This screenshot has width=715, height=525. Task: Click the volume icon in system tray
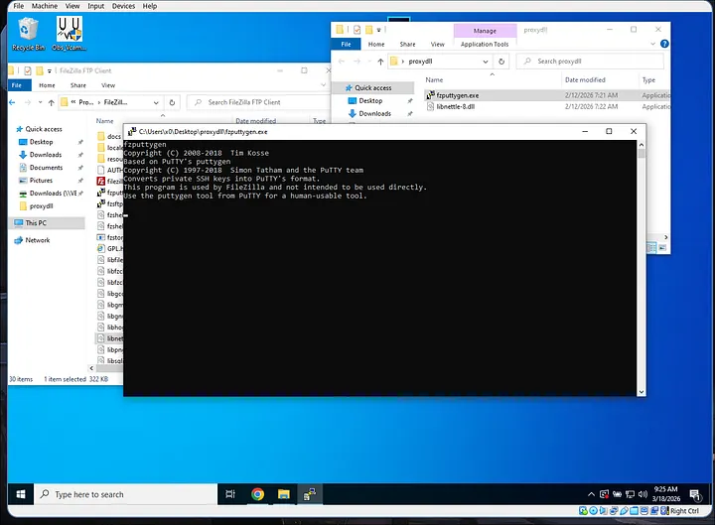click(643, 494)
